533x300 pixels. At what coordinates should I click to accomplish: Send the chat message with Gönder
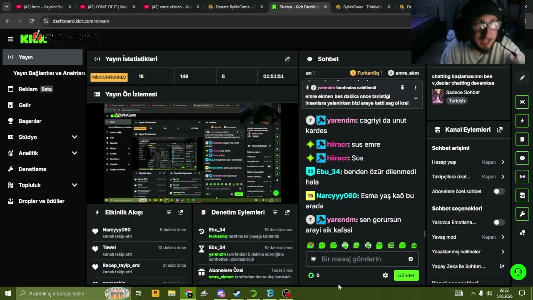[406, 275]
